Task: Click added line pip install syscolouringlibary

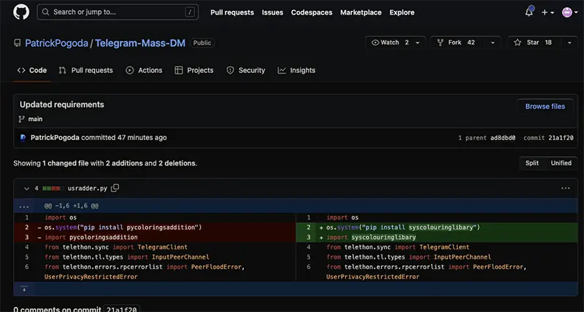Action: (x=437, y=227)
